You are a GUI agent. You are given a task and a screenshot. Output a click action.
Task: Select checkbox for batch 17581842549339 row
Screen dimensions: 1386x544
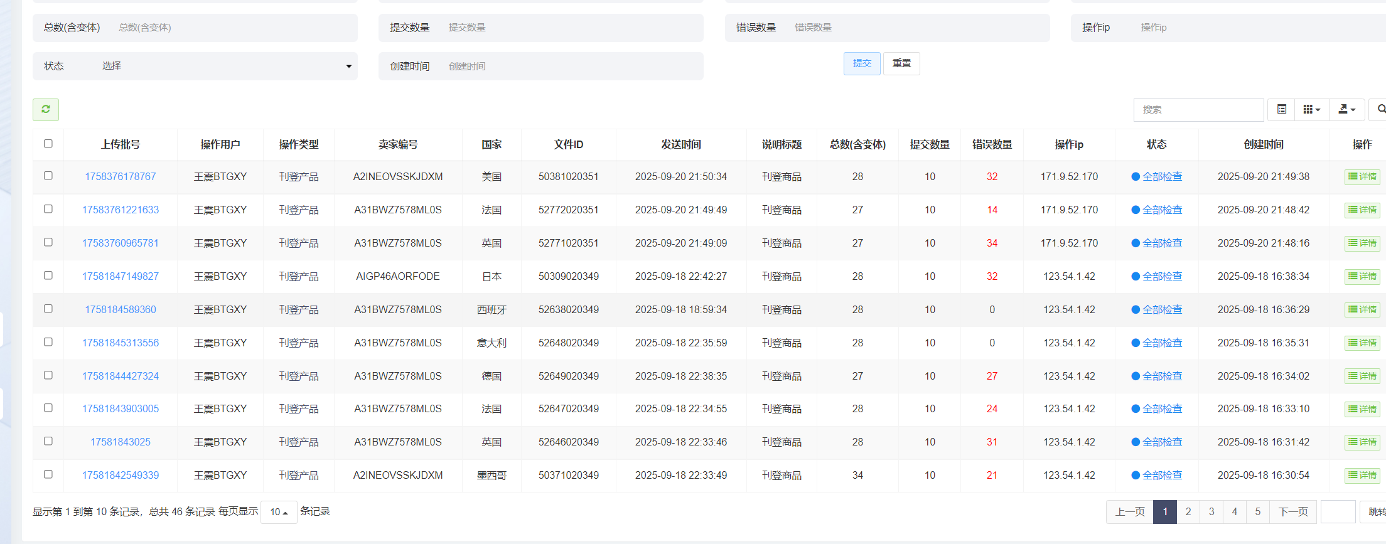point(48,474)
